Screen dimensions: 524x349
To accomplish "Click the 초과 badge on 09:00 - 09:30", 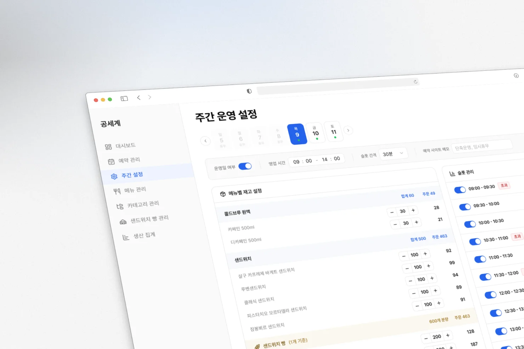I will (504, 185).
